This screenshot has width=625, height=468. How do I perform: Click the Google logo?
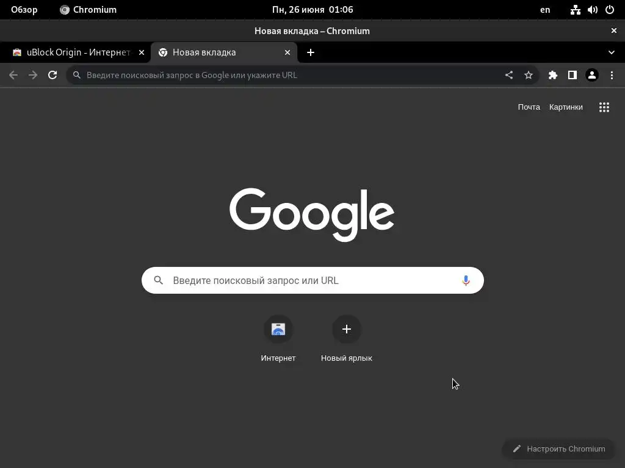(x=312, y=214)
